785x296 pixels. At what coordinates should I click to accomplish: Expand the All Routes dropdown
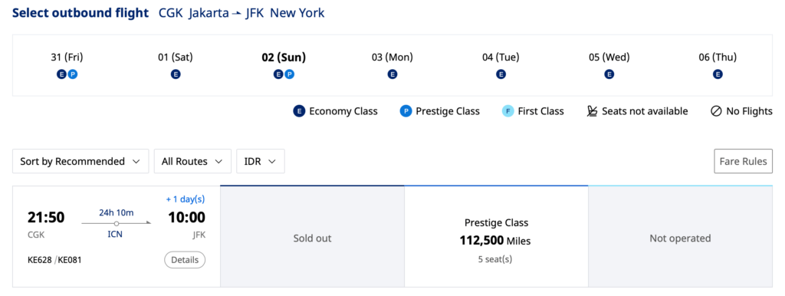(192, 161)
